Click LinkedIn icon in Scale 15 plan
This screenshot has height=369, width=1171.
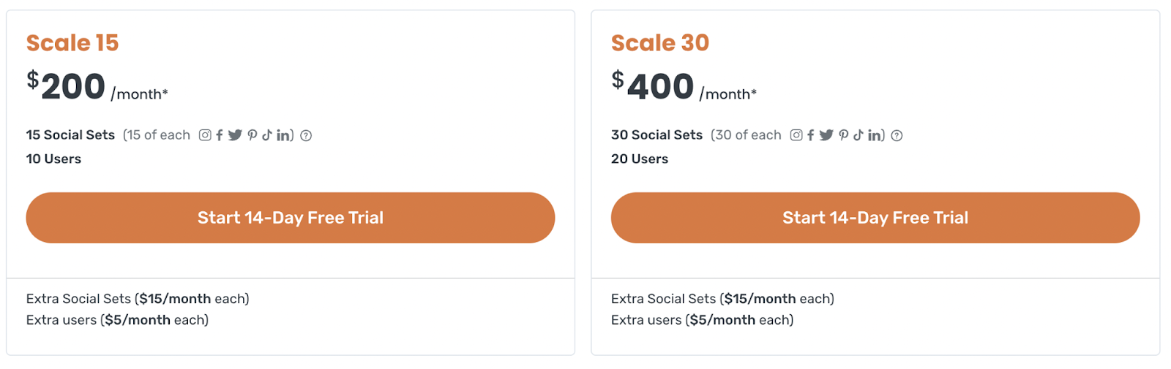[283, 135]
